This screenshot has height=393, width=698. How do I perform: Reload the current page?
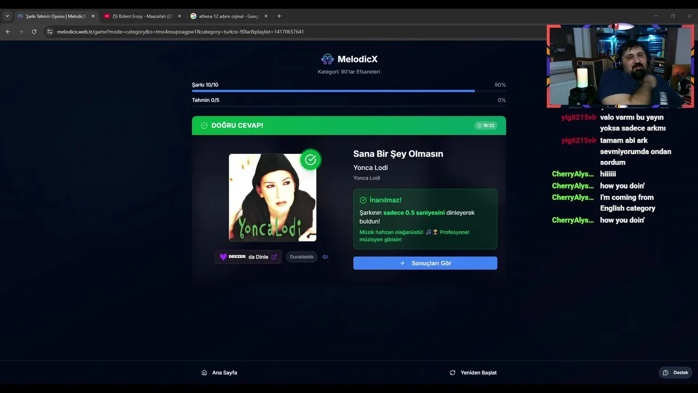34,32
